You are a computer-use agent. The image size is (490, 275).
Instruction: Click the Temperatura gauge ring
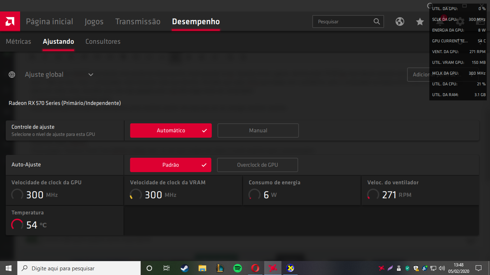coord(18,225)
